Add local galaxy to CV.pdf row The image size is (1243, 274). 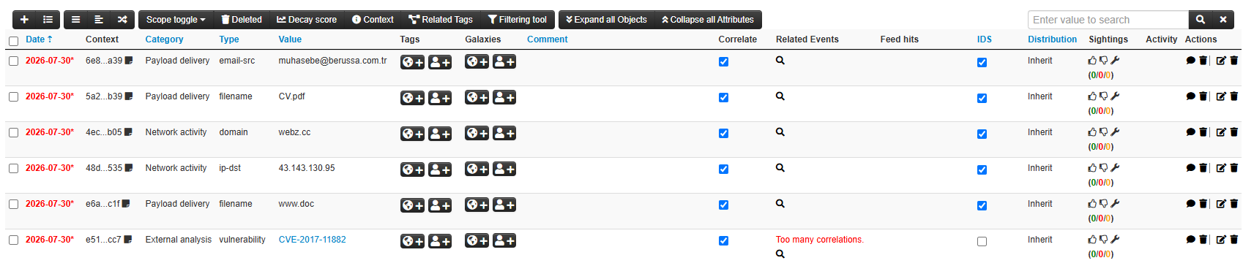504,97
